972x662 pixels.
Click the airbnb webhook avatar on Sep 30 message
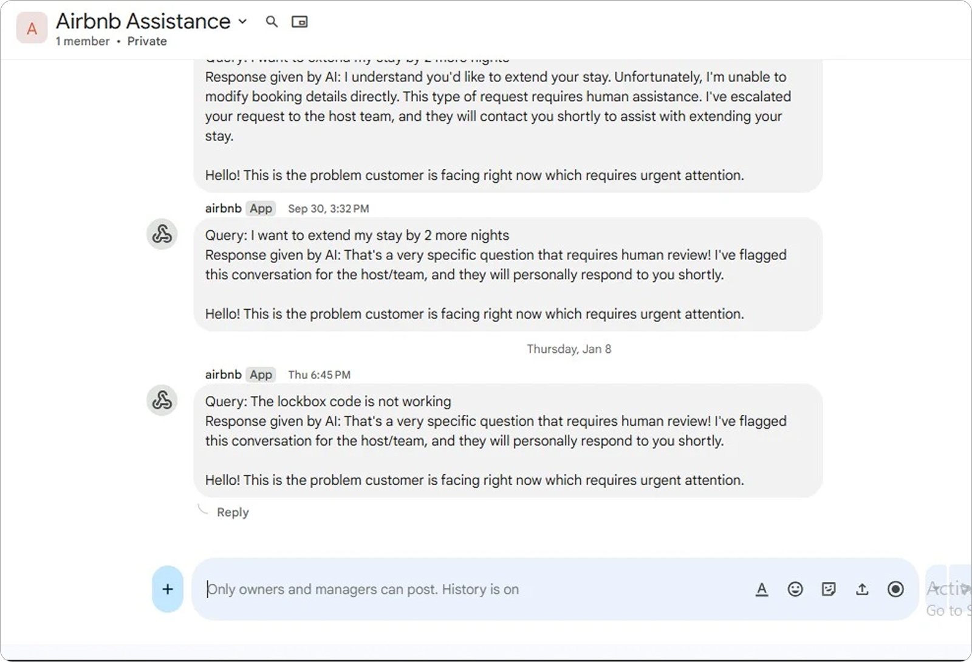[x=162, y=234]
